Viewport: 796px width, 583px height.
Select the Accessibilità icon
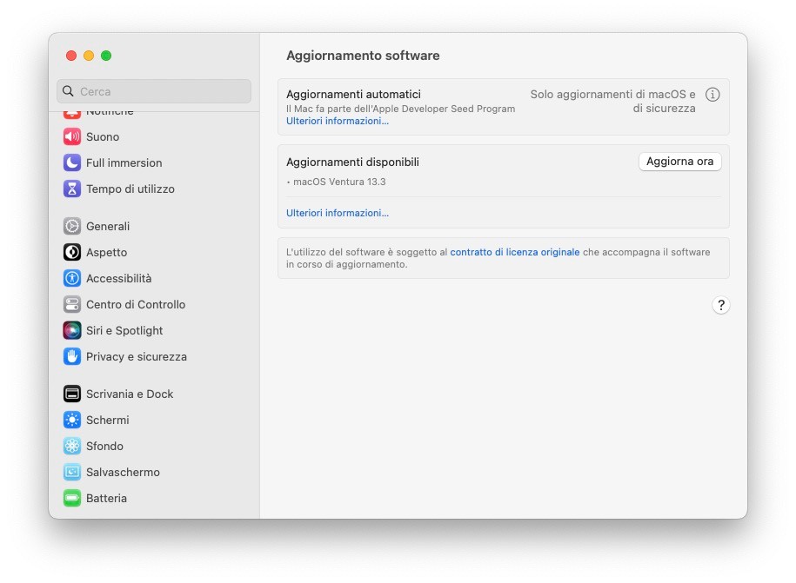72,278
